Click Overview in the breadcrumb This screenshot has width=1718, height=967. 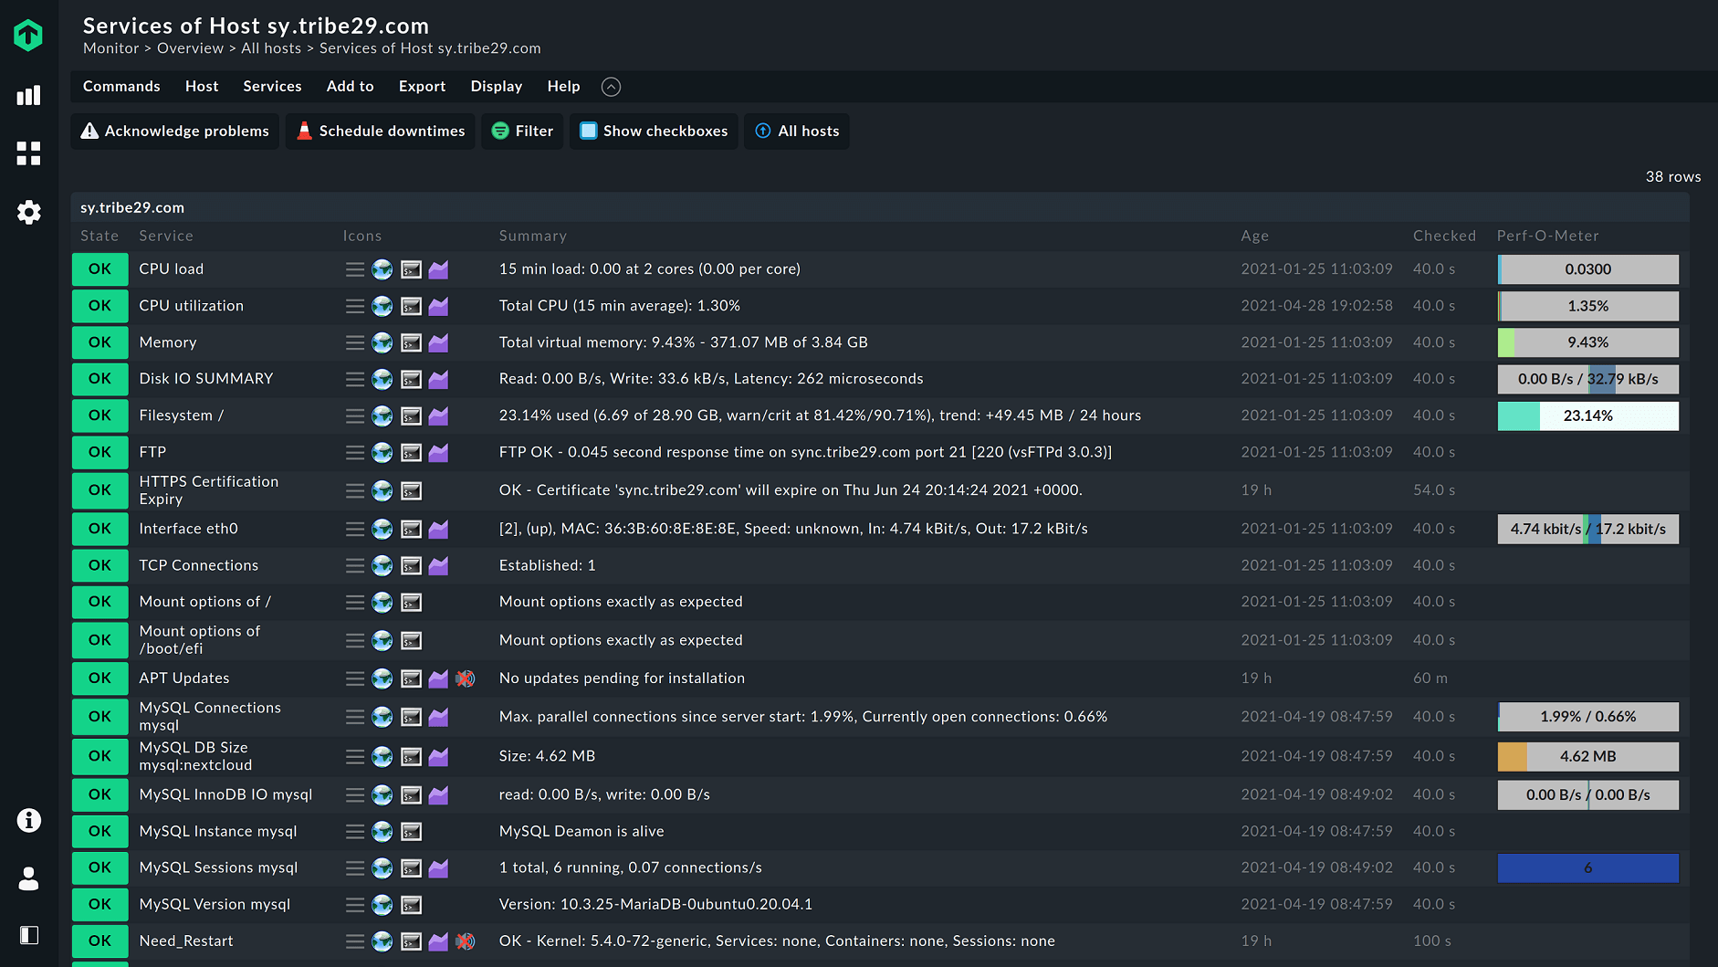(x=190, y=48)
